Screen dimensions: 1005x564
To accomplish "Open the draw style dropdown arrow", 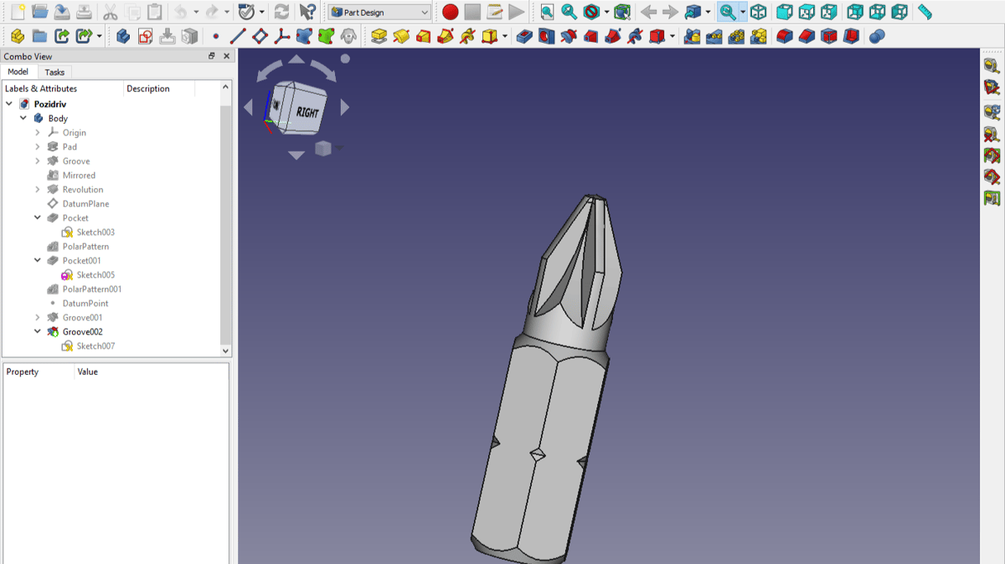I will (x=606, y=13).
